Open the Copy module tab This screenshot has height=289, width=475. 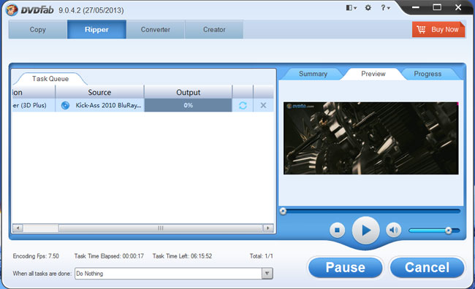pos(37,30)
